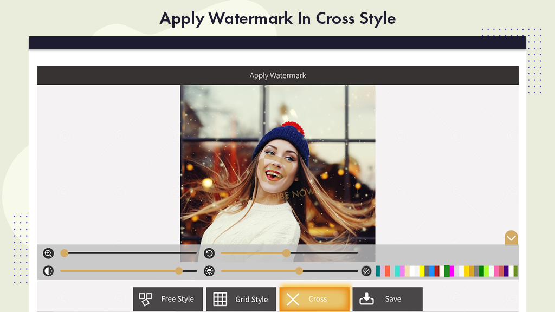Pick the indigo purple color swatch

(x=506, y=271)
